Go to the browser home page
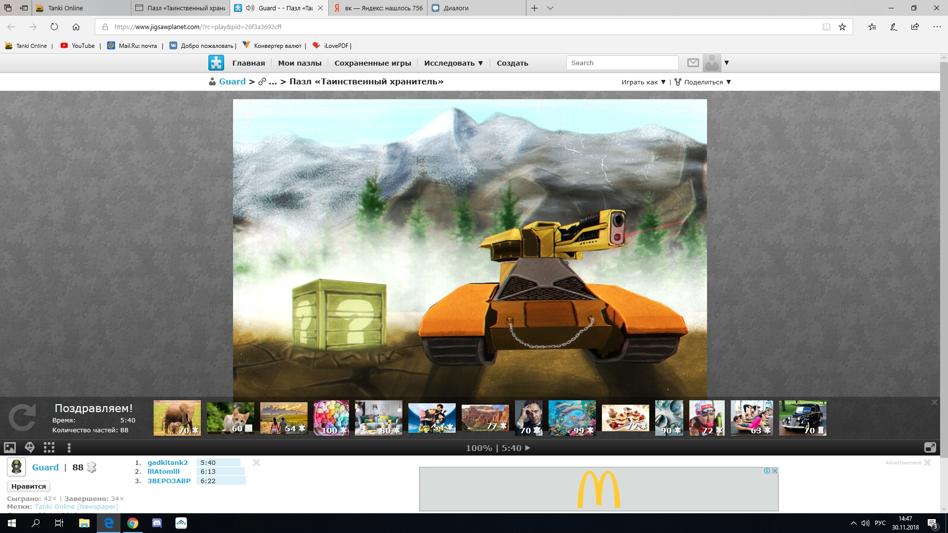The image size is (948, 533). [x=76, y=27]
